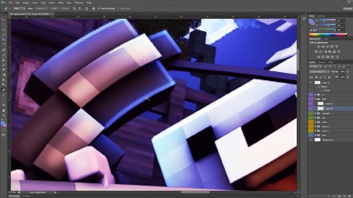
Task: Open the Linear Dodge blend mode dropdown
Action: point(319,71)
